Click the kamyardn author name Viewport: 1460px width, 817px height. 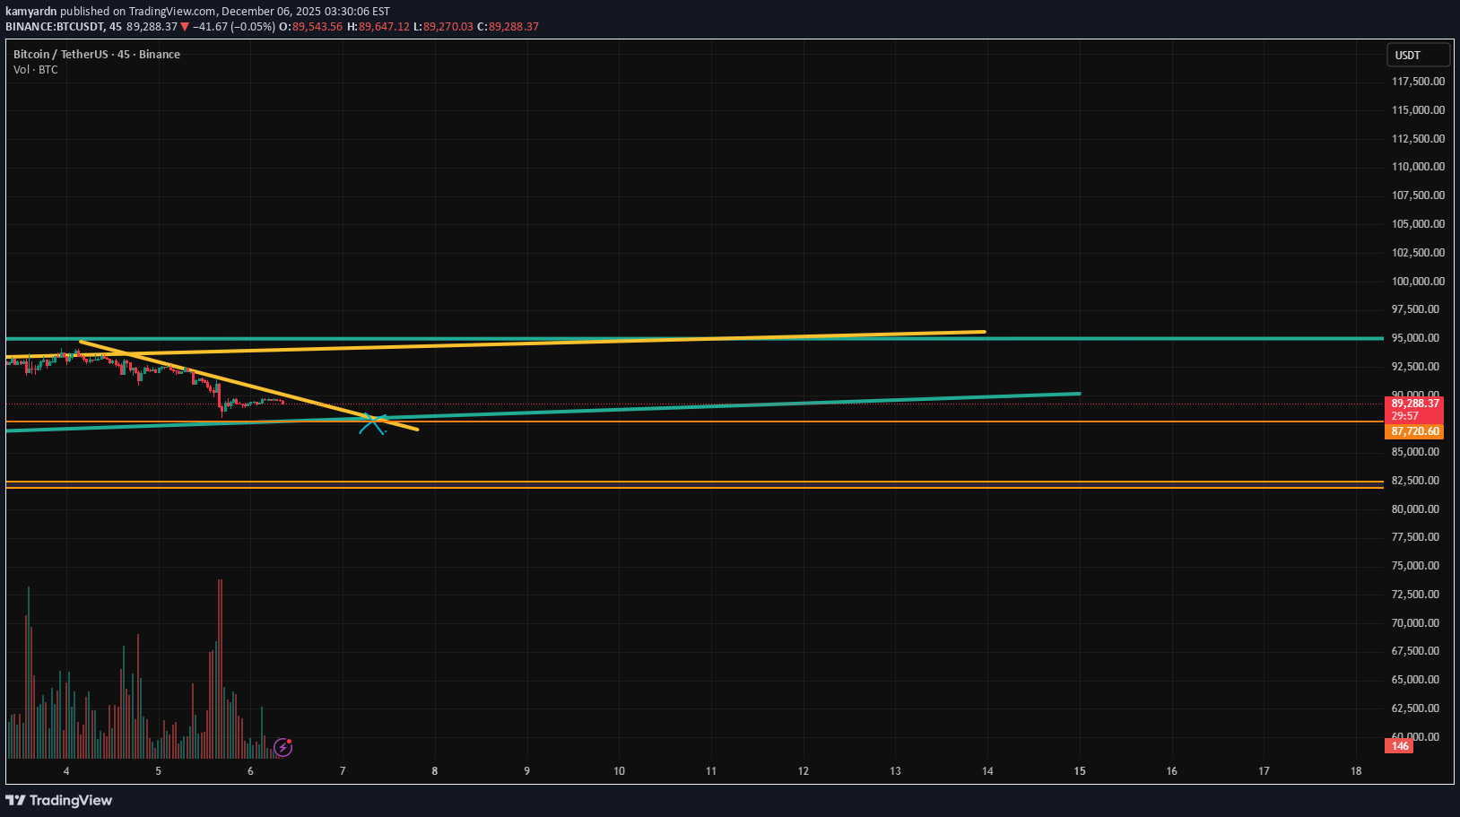pos(31,12)
